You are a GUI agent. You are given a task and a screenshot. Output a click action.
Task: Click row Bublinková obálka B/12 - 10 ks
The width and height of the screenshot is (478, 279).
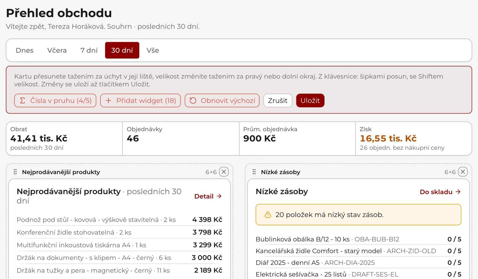coord(358,239)
